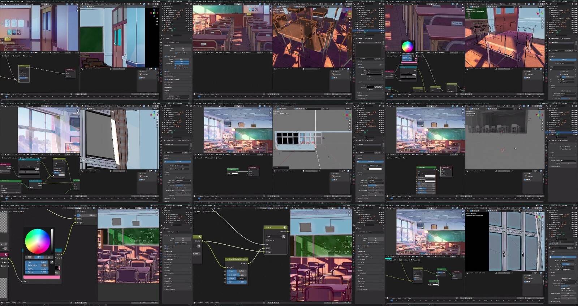Click the Saturation field in the Hue Saturation Value node

[x=237, y=275]
